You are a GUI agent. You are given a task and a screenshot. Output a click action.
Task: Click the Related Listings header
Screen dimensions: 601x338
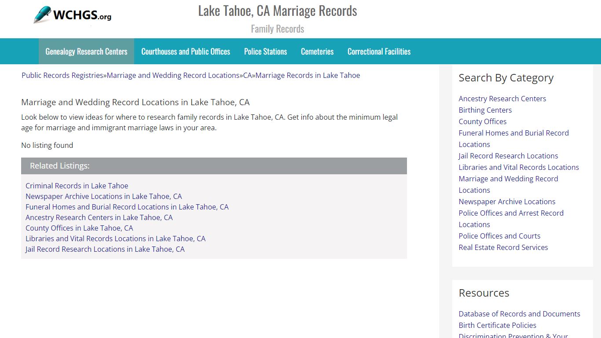(x=214, y=166)
